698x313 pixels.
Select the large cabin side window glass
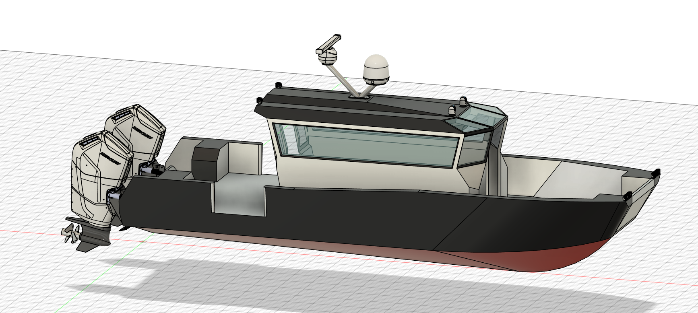point(366,145)
